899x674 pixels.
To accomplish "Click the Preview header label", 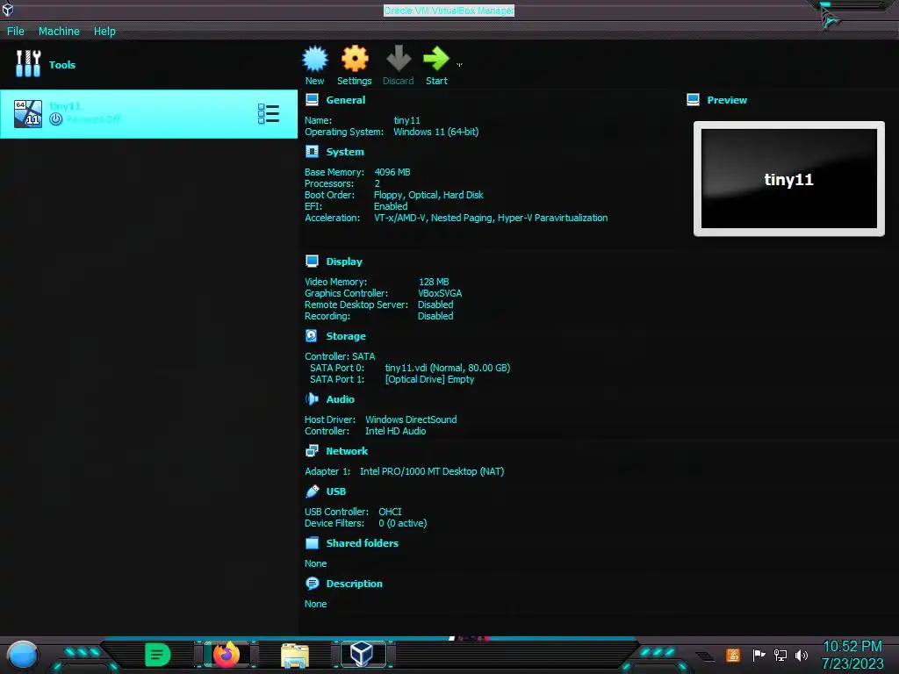I will point(726,100).
